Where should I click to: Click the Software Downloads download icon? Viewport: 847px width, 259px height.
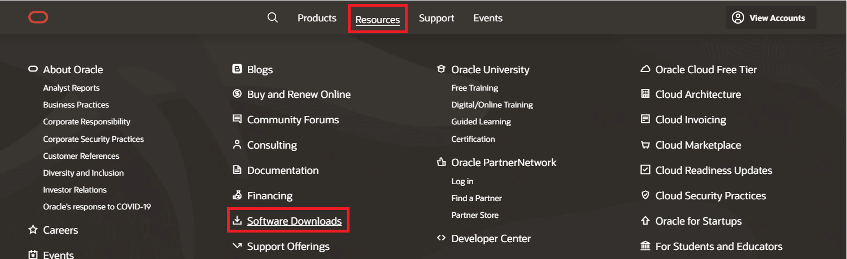point(237,221)
